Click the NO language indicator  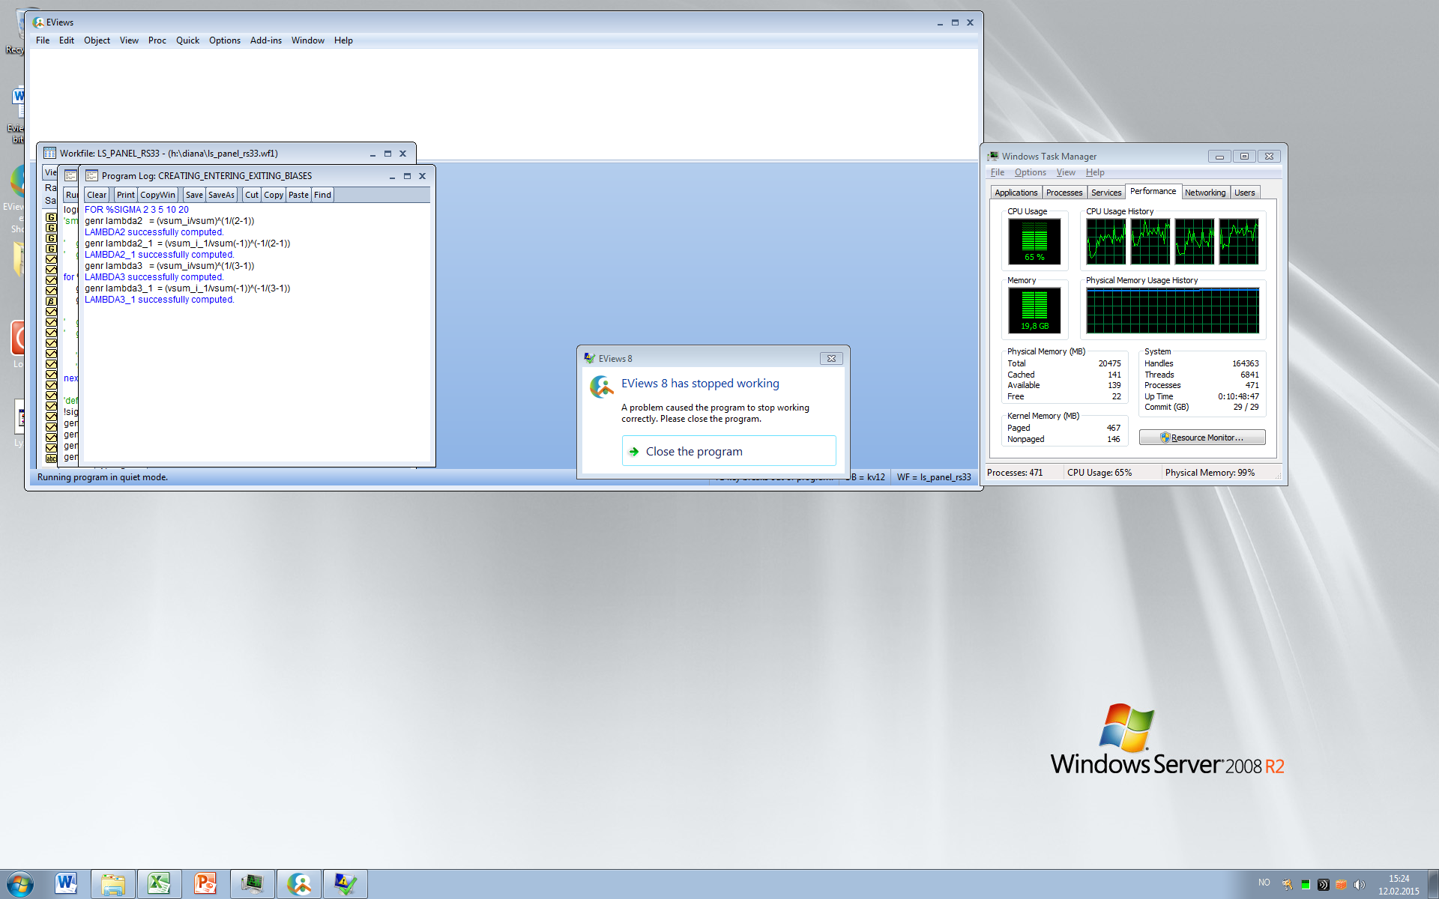pyautogui.click(x=1264, y=883)
